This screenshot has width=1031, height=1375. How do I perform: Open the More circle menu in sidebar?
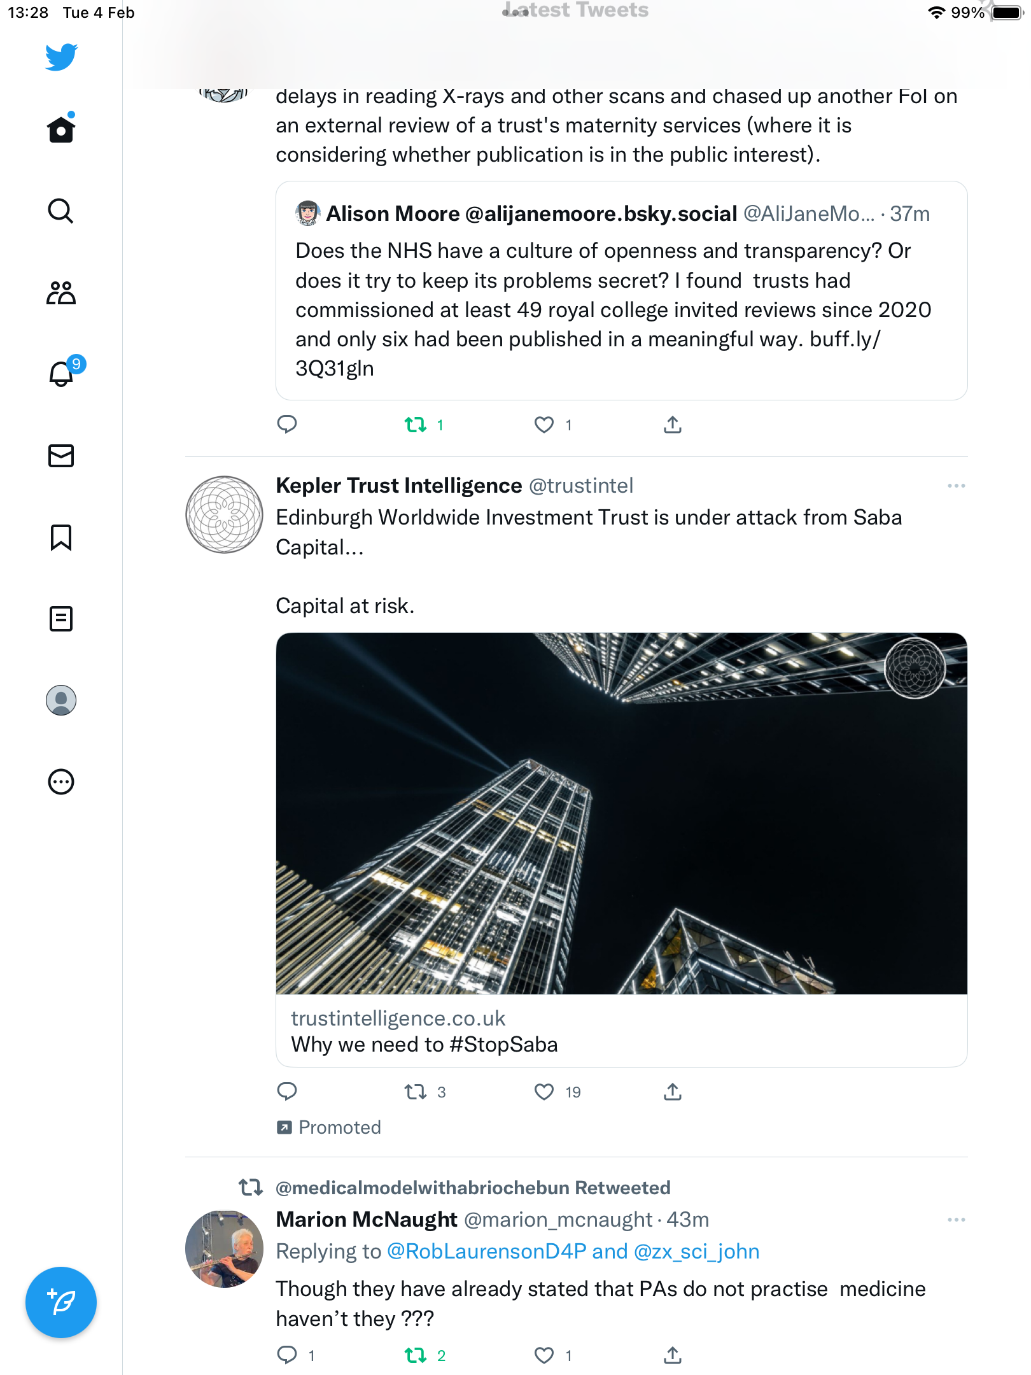point(61,782)
